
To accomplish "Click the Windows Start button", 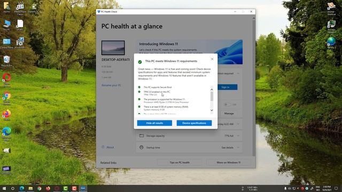I will pyautogui.click(x=4, y=188).
